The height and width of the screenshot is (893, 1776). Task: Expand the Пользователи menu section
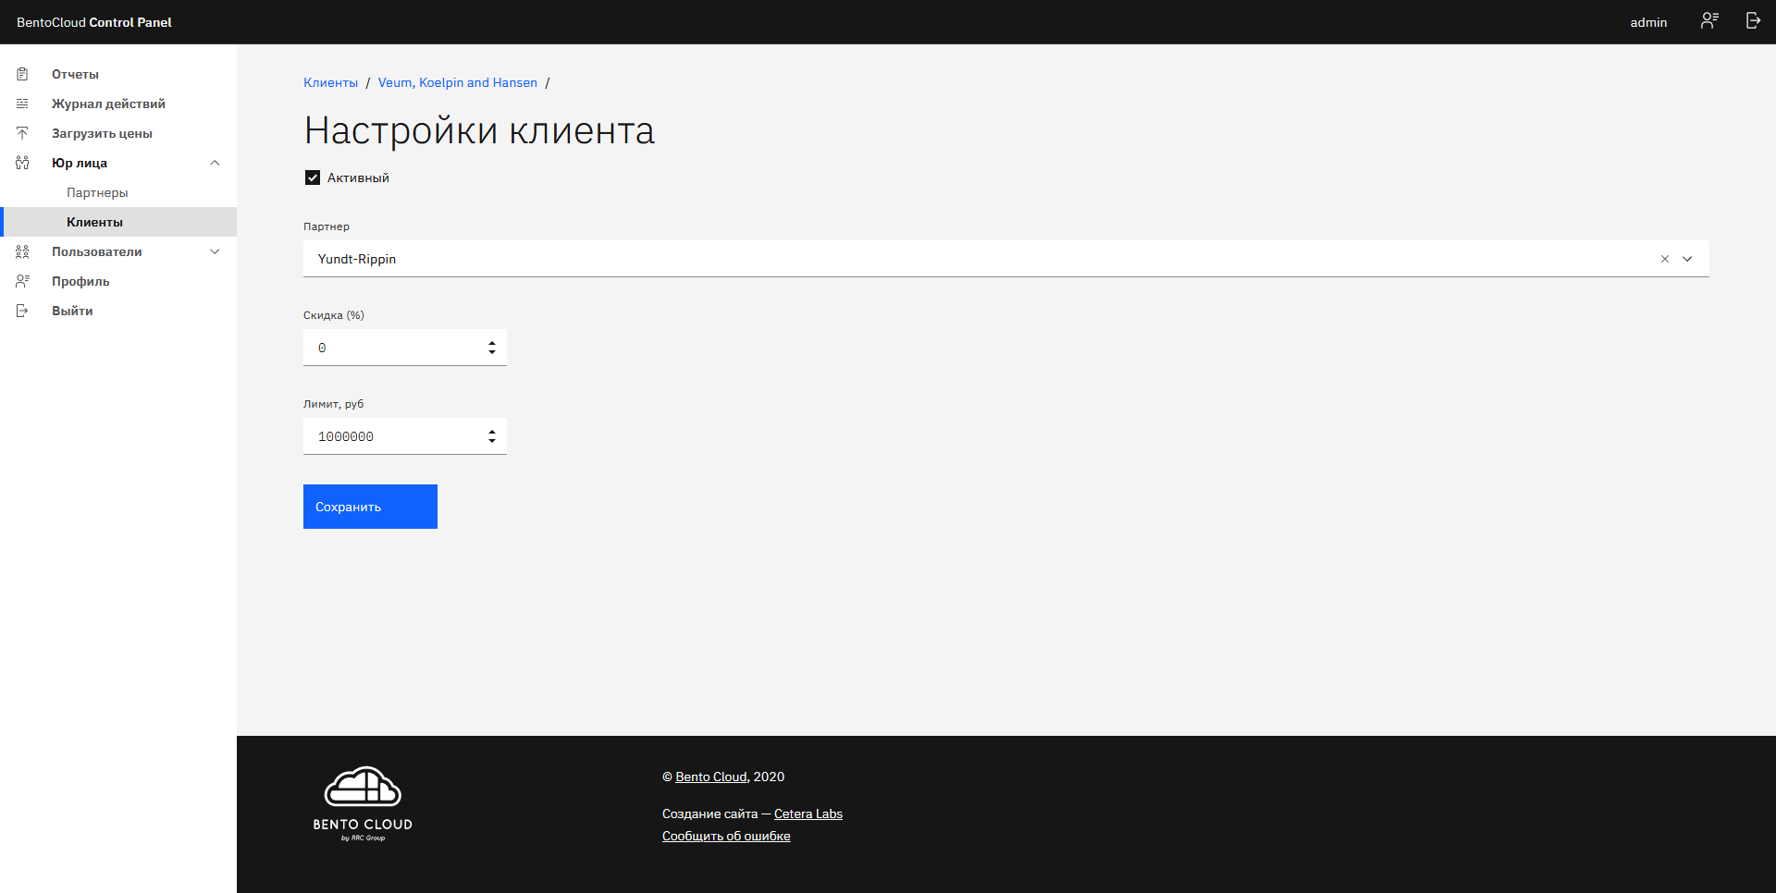coord(215,251)
